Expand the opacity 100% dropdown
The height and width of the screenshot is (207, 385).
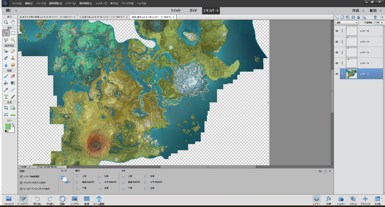[381, 23]
